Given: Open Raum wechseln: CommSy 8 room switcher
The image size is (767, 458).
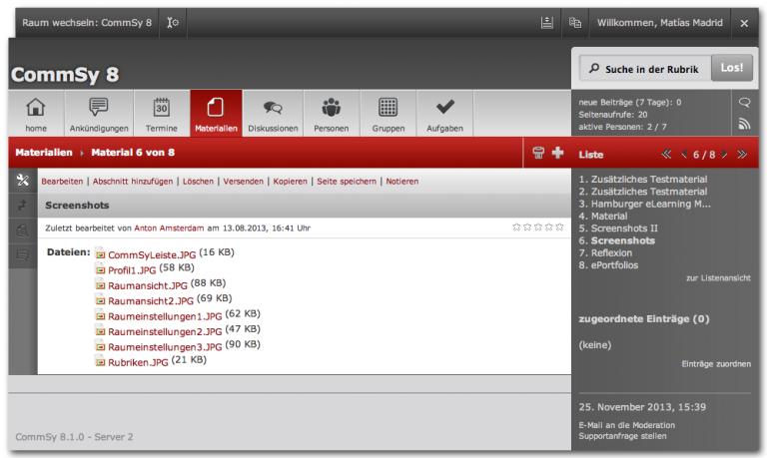Looking at the screenshot, I should click(87, 23).
